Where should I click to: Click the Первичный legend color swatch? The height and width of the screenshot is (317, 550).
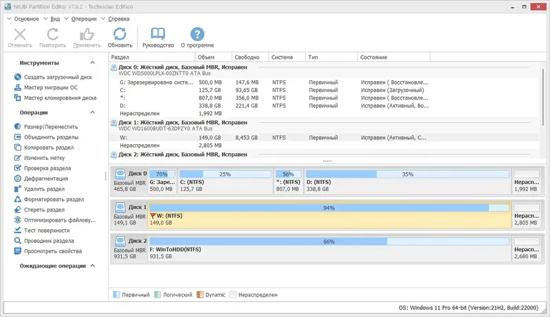[116, 294]
